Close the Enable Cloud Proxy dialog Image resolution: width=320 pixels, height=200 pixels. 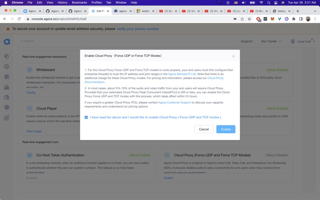(x=233, y=56)
